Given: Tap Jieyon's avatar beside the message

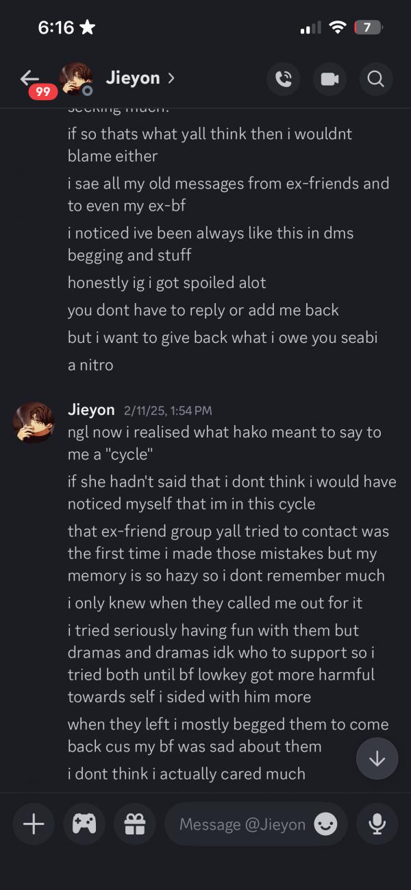Looking at the screenshot, I should pos(34,422).
